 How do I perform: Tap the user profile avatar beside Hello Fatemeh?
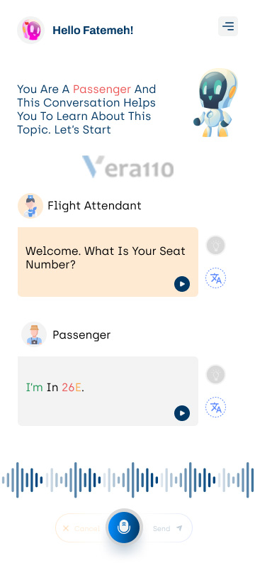coord(30,30)
